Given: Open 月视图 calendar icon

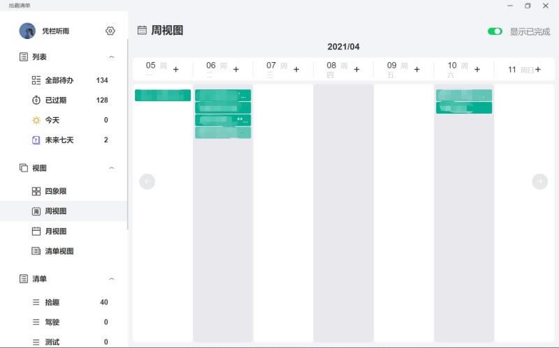Looking at the screenshot, I should click(36, 232).
